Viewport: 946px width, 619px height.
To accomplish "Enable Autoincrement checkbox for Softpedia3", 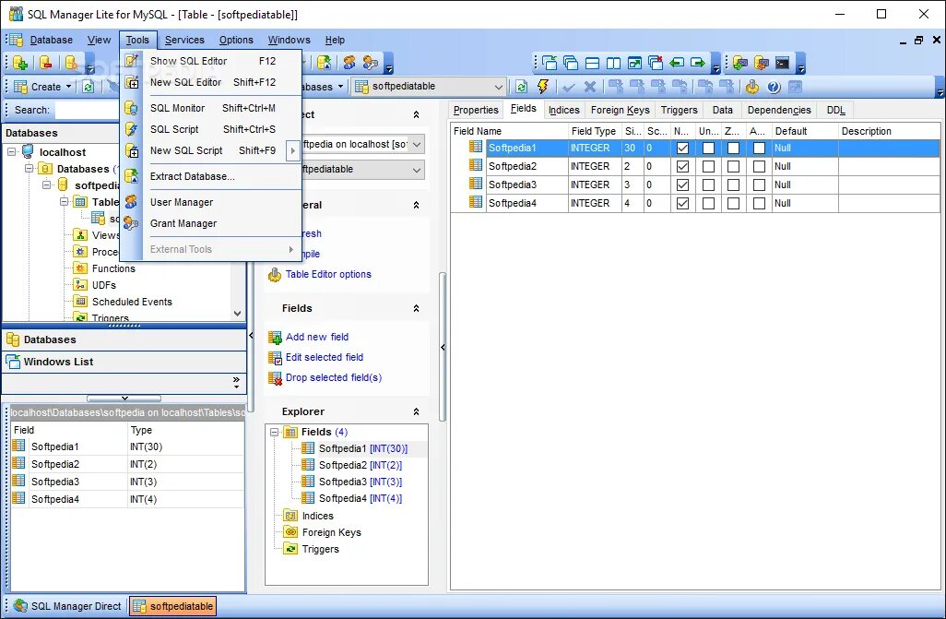I will coord(759,185).
